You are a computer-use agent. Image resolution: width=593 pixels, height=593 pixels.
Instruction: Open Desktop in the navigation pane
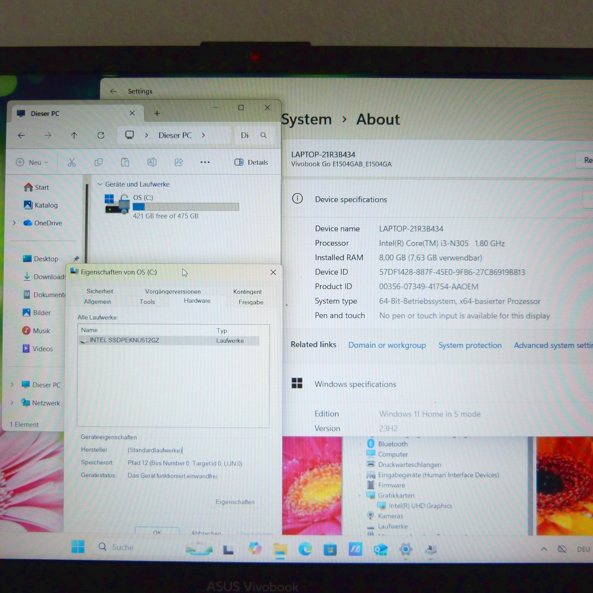tap(40, 259)
